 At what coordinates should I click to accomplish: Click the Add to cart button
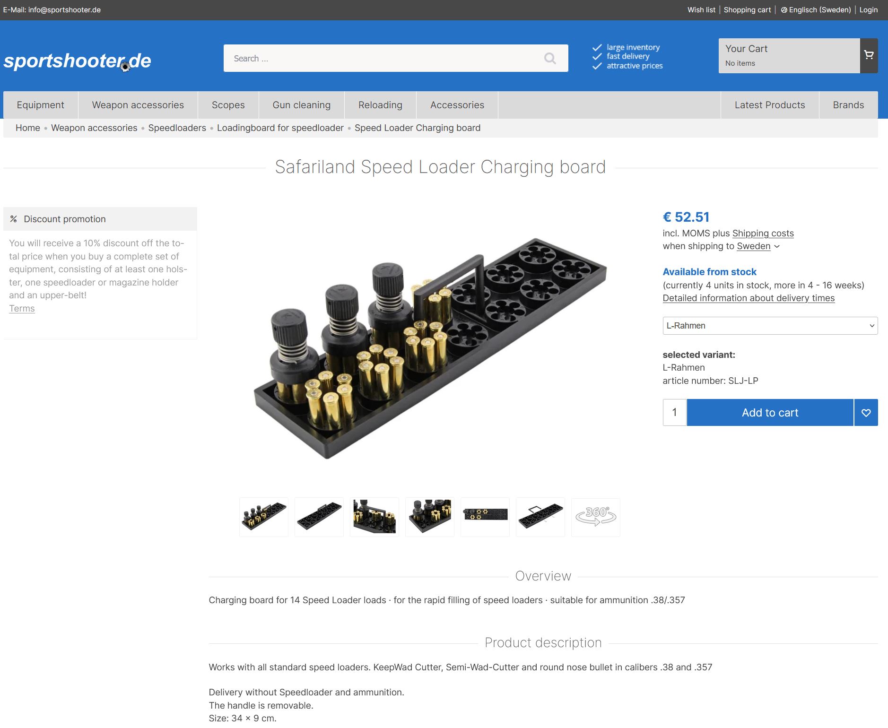770,413
